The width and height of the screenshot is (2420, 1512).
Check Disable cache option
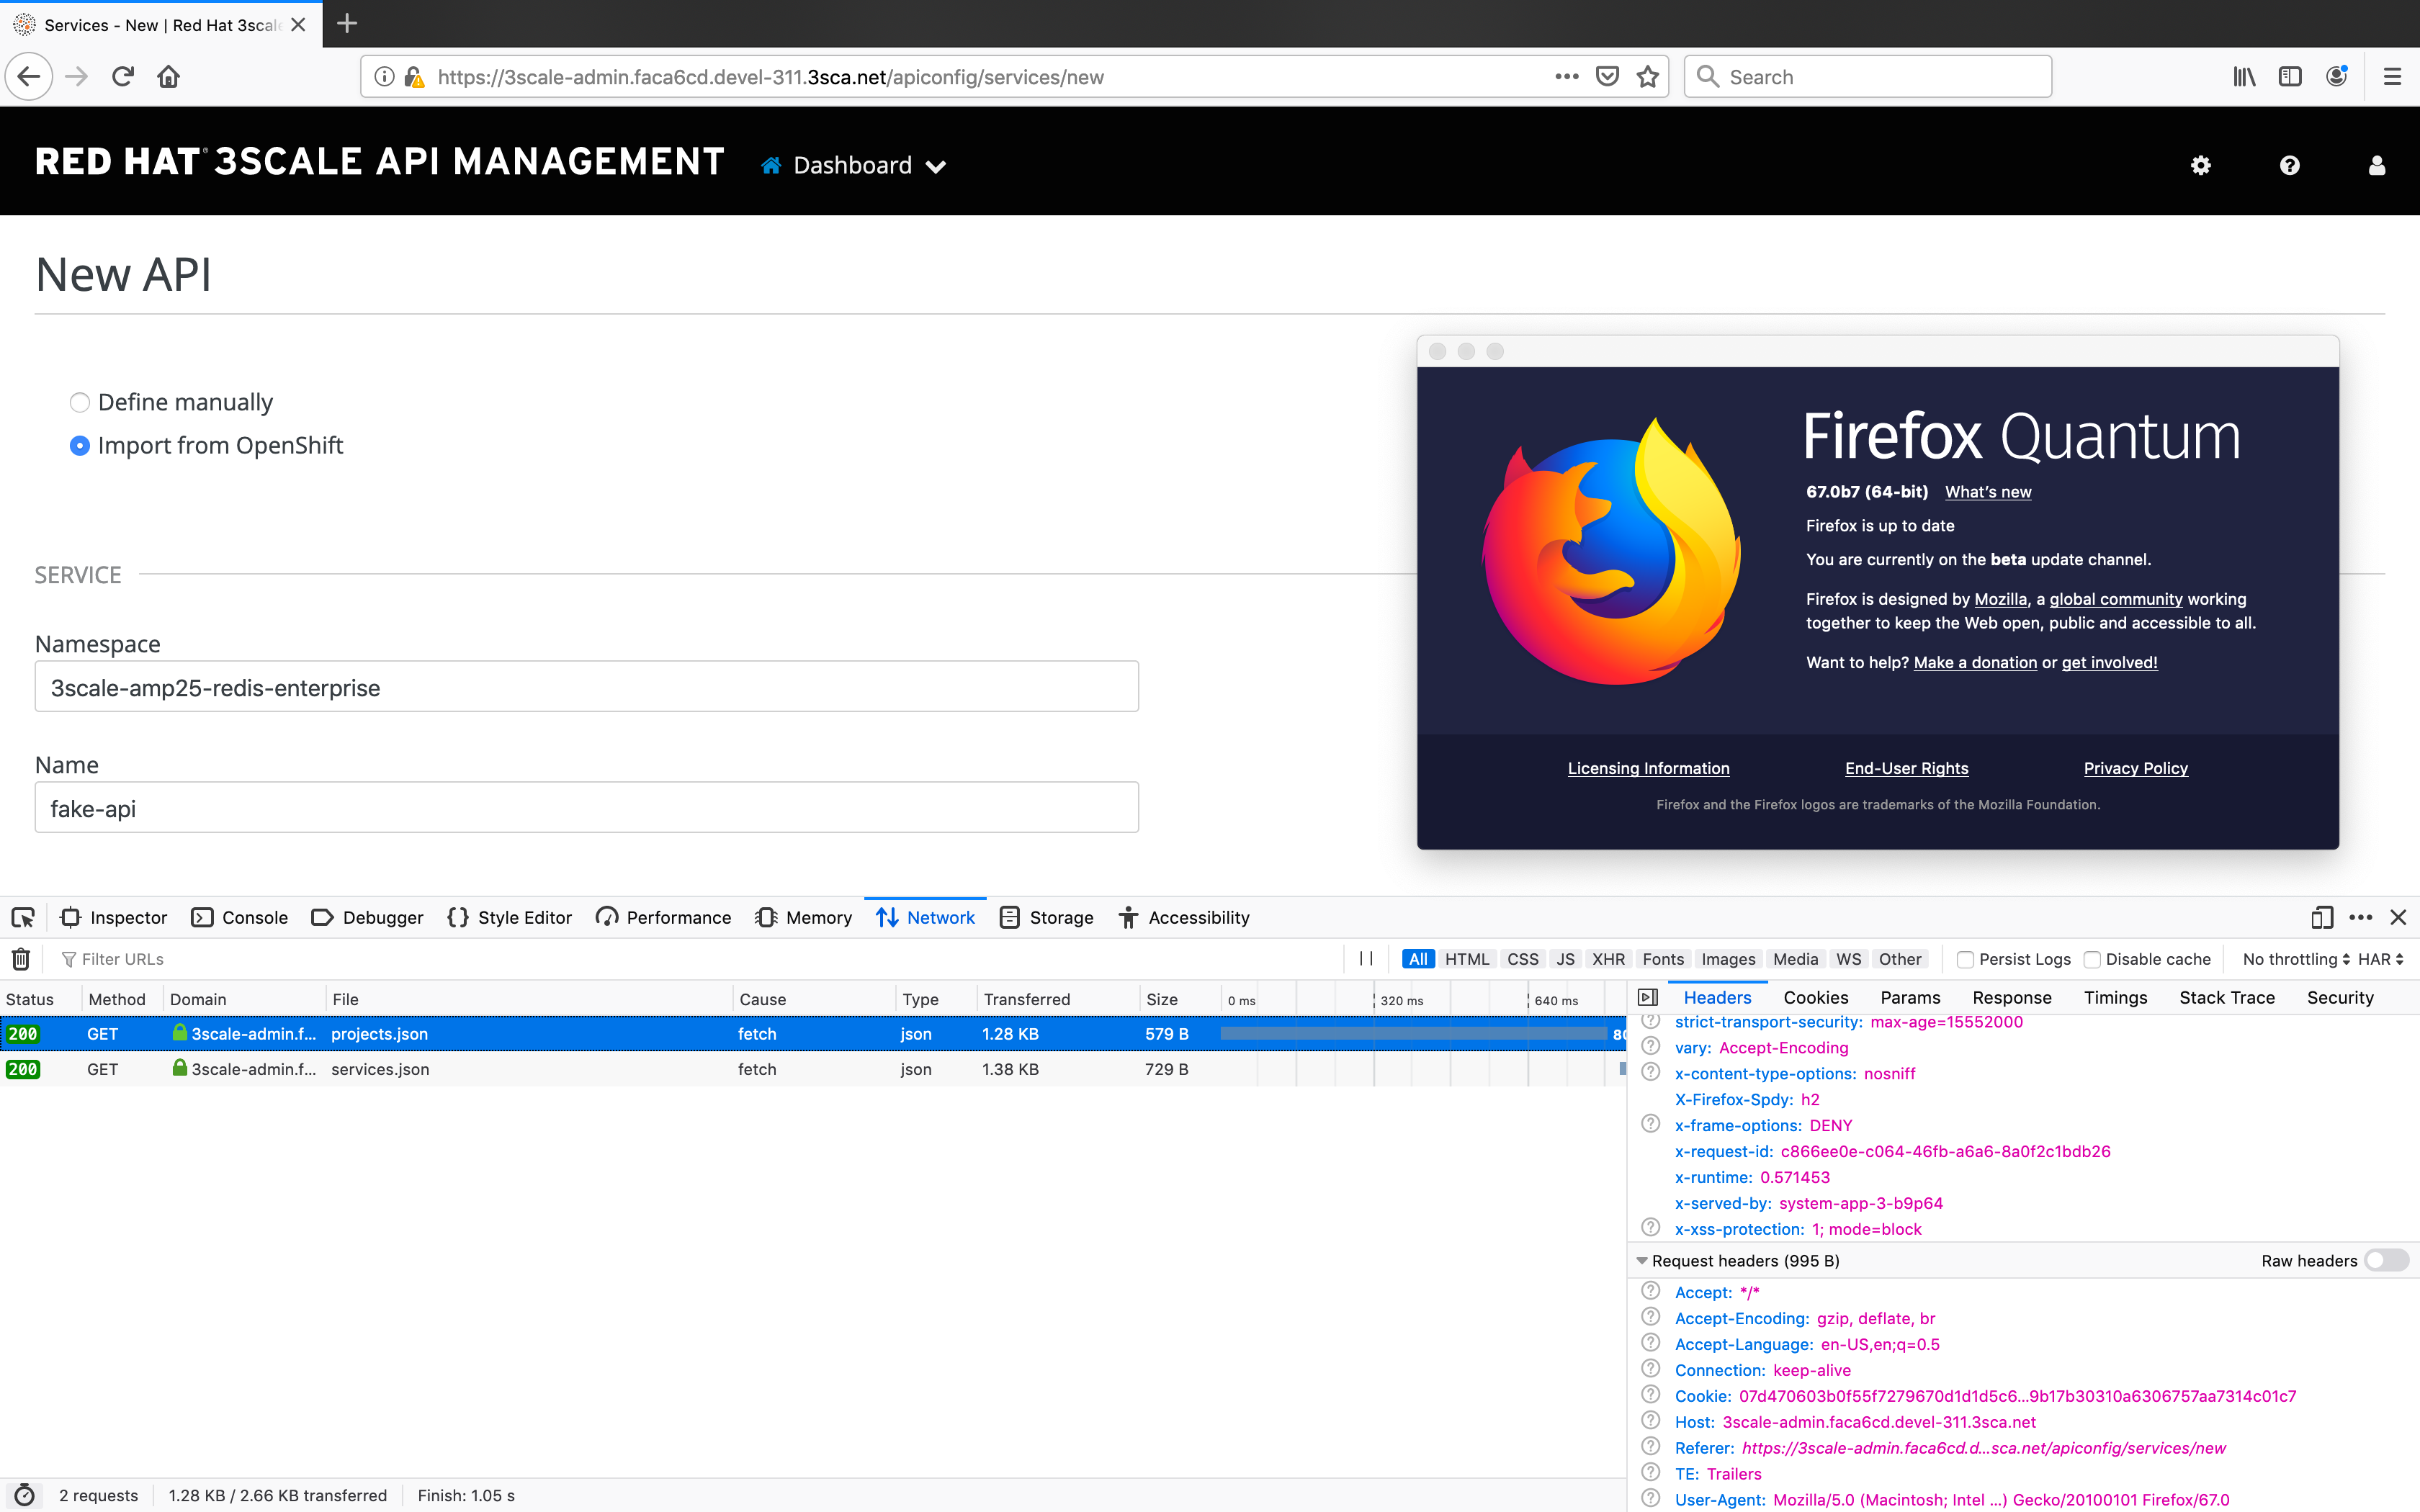click(2092, 959)
